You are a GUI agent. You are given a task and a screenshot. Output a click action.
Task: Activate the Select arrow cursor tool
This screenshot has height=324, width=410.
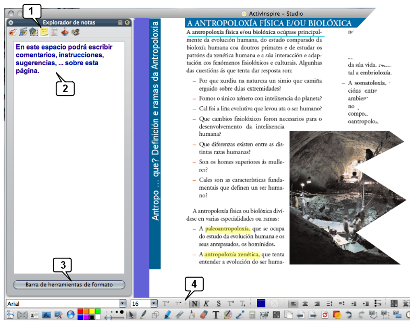pyautogui.click(x=132, y=315)
